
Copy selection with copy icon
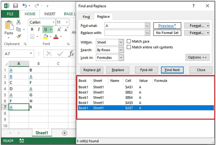[18, 29]
